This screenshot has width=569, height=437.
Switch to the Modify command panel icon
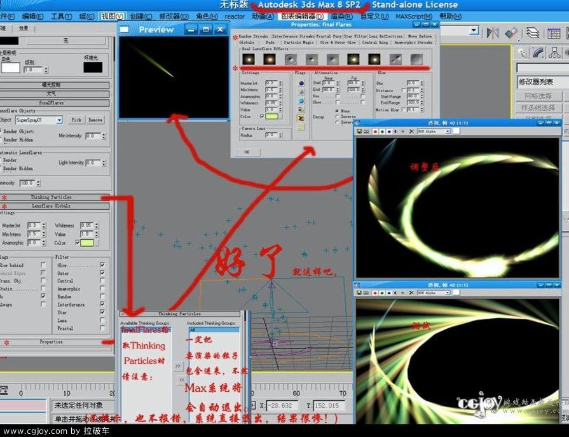[x=538, y=53]
